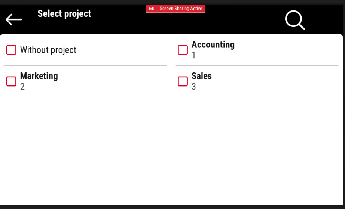
Task: Choose the Accounting project name
Action: [213, 45]
